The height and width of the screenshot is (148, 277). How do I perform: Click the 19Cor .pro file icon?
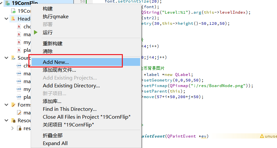tap(13, 11)
